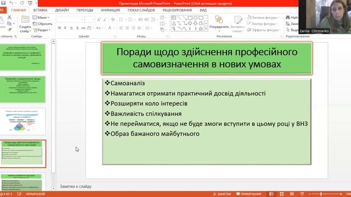Viewport: 351px width, 197px height.
Task: Align text right
Action: (x=133, y=28)
